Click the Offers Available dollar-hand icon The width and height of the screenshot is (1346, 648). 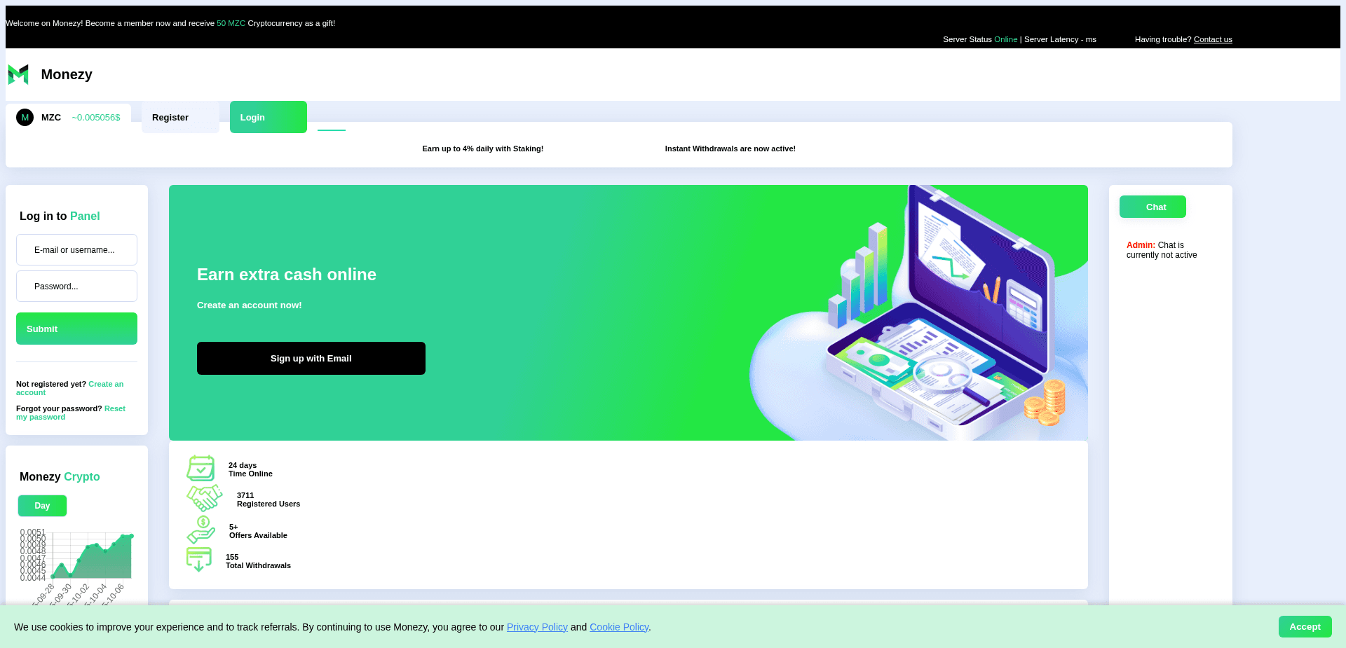click(x=201, y=530)
